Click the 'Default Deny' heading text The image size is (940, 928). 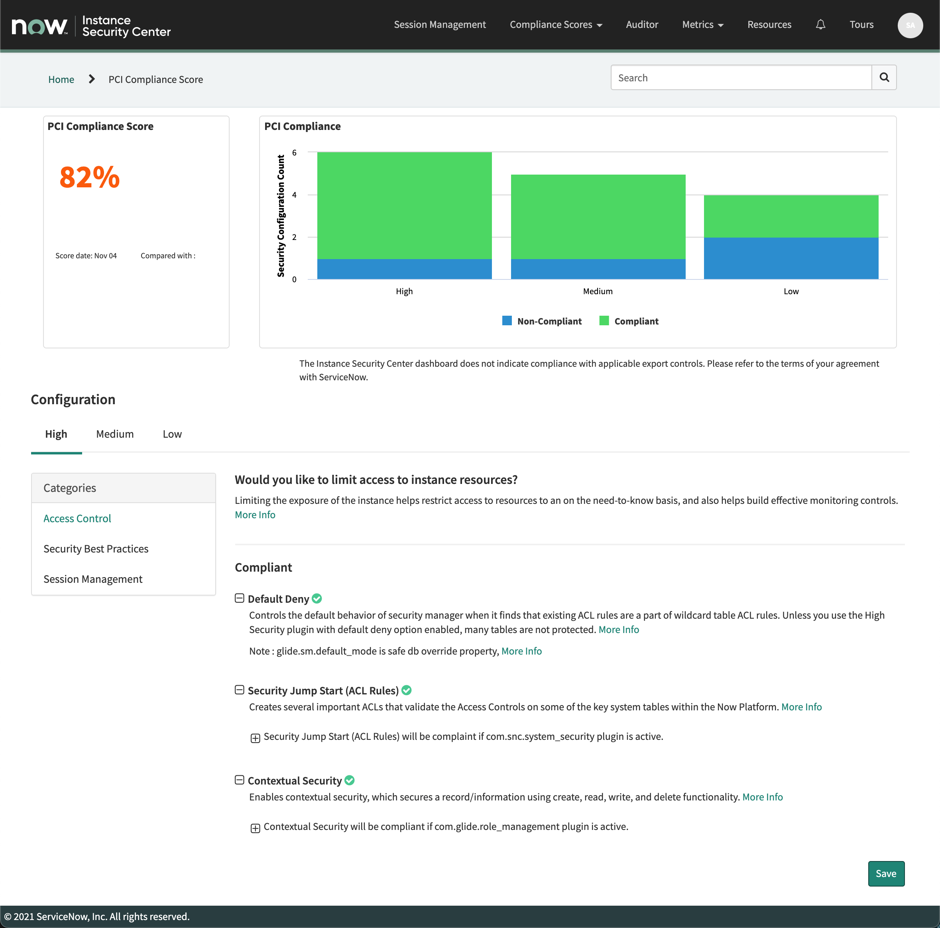tap(278, 599)
